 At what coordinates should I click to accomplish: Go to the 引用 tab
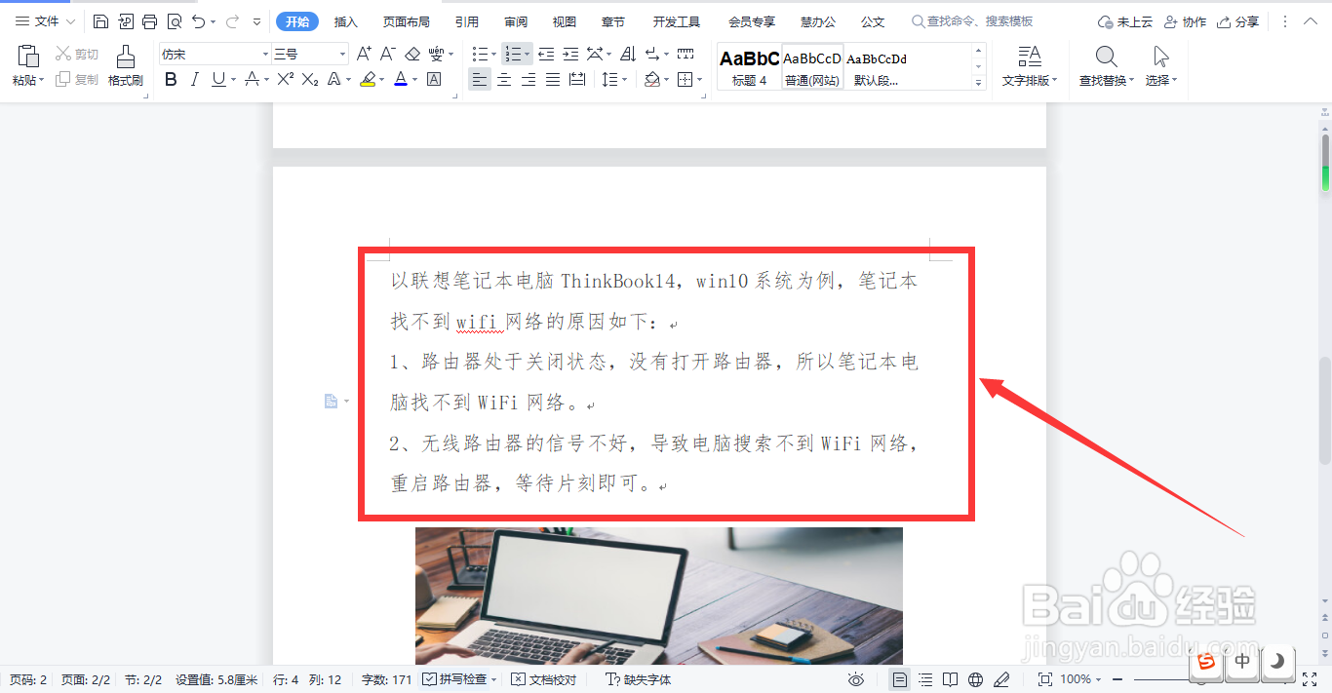click(466, 21)
